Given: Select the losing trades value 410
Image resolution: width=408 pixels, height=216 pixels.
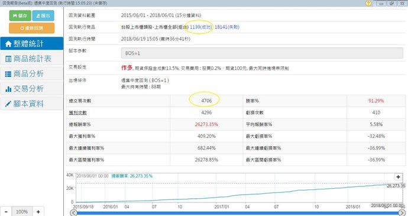Looking at the screenshot, I should pyautogui.click(x=376, y=112).
